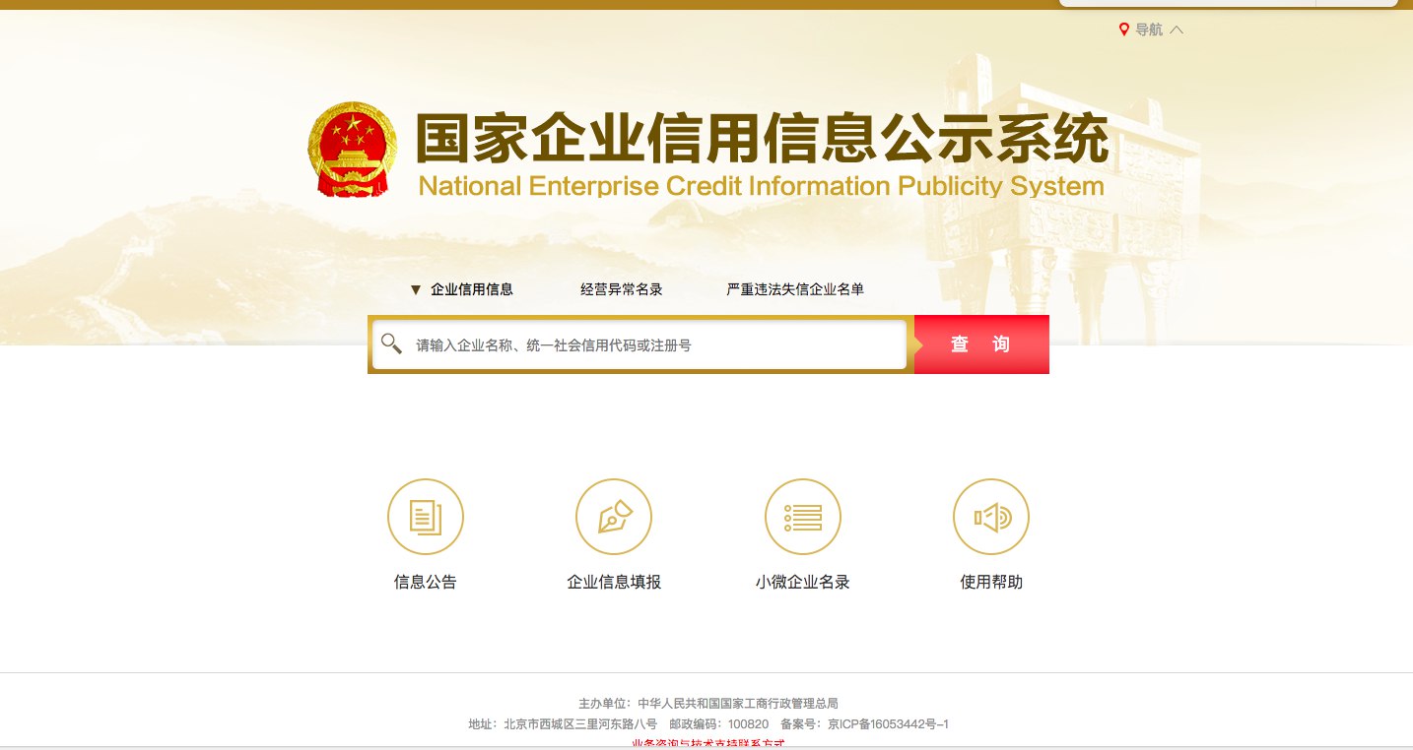This screenshot has width=1413, height=750.
Task: Click the magnifier icon in search box
Action: tap(391, 344)
